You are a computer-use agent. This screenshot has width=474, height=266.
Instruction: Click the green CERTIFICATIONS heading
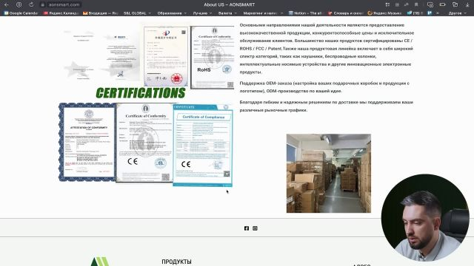click(141, 93)
